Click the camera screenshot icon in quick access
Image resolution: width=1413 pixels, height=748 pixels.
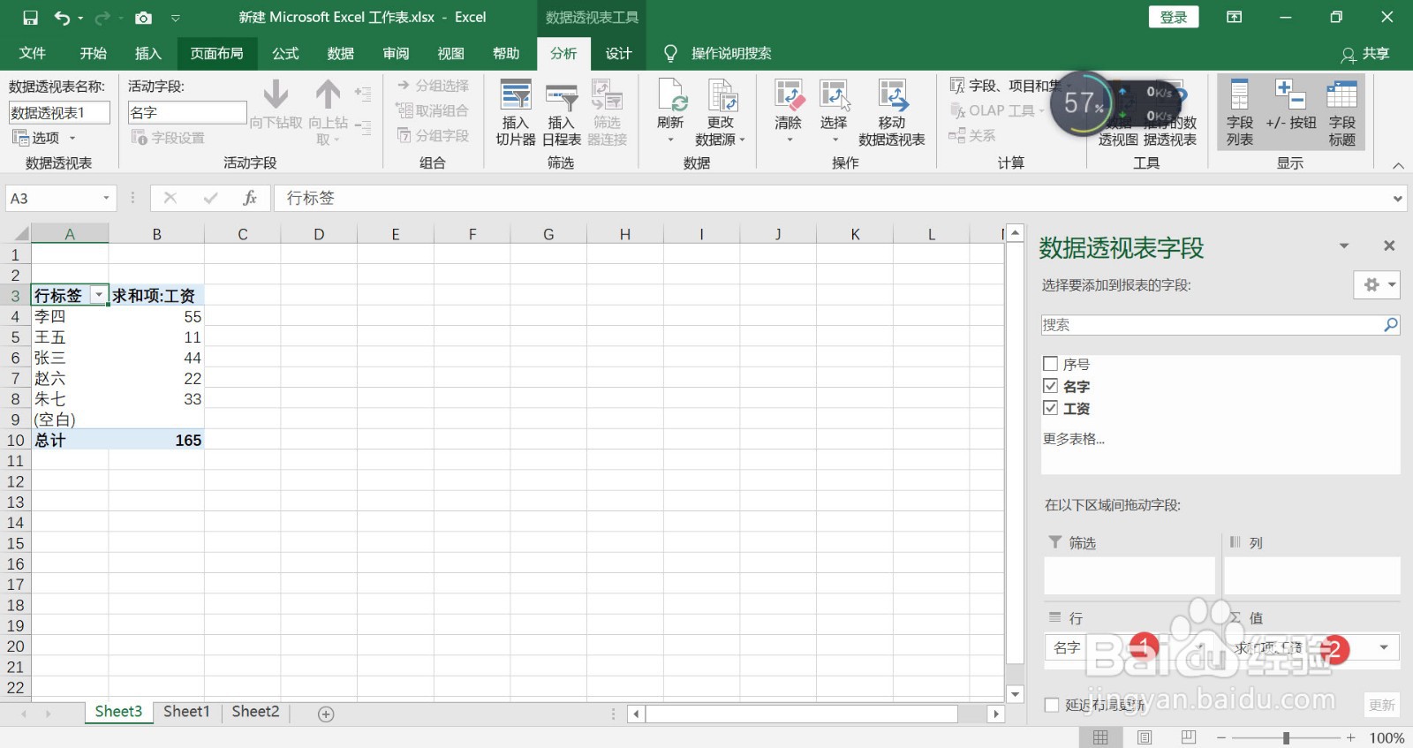(x=143, y=18)
